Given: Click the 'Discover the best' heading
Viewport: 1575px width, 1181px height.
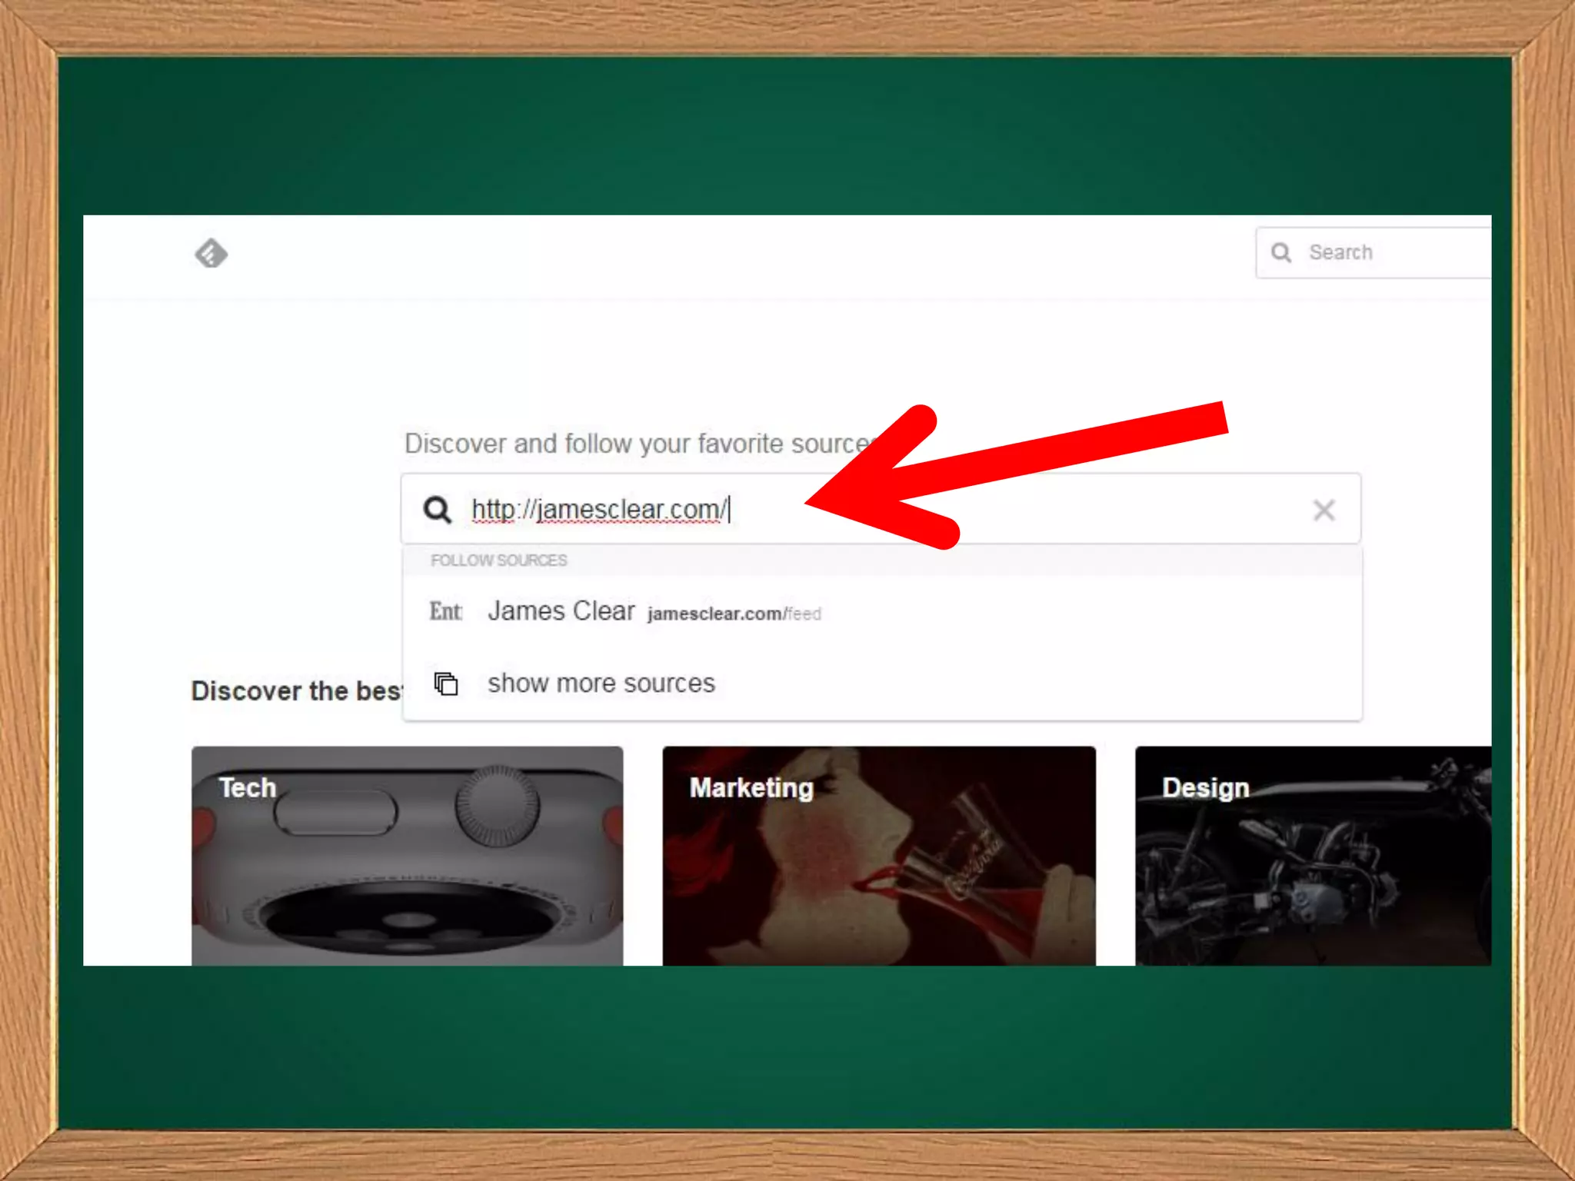Looking at the screenshot, I should point(296,690).
